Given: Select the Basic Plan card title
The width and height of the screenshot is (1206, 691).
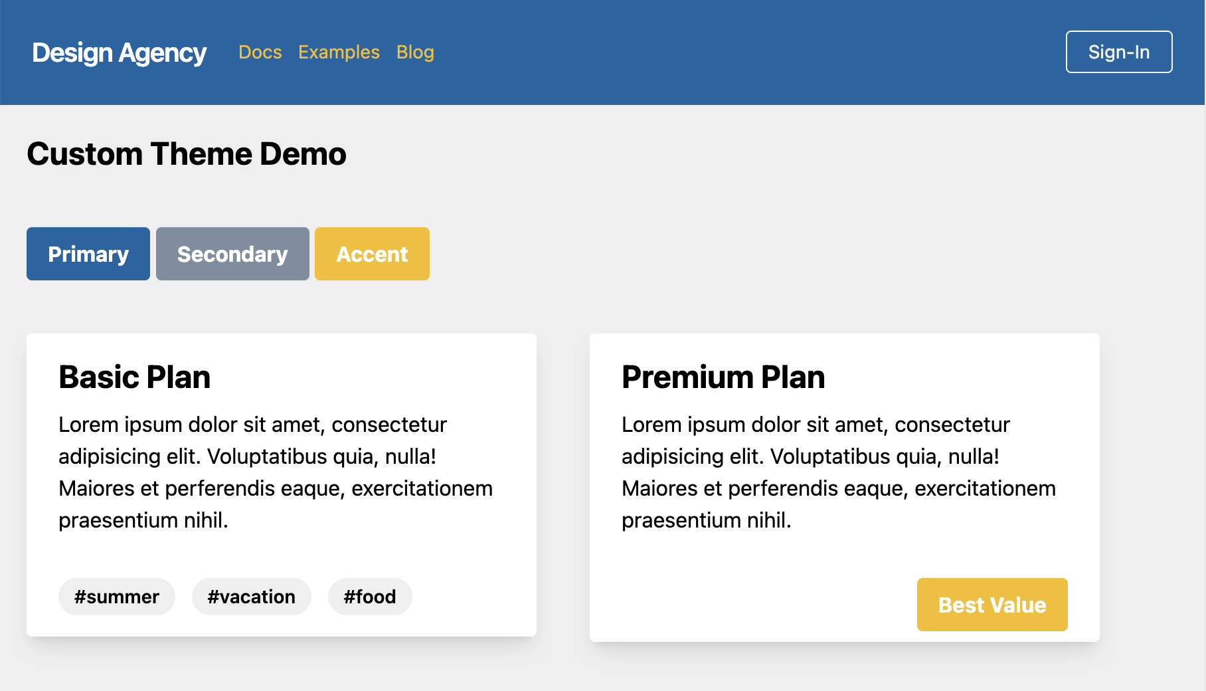Looking at the screenshot, I should click(135, 377).
